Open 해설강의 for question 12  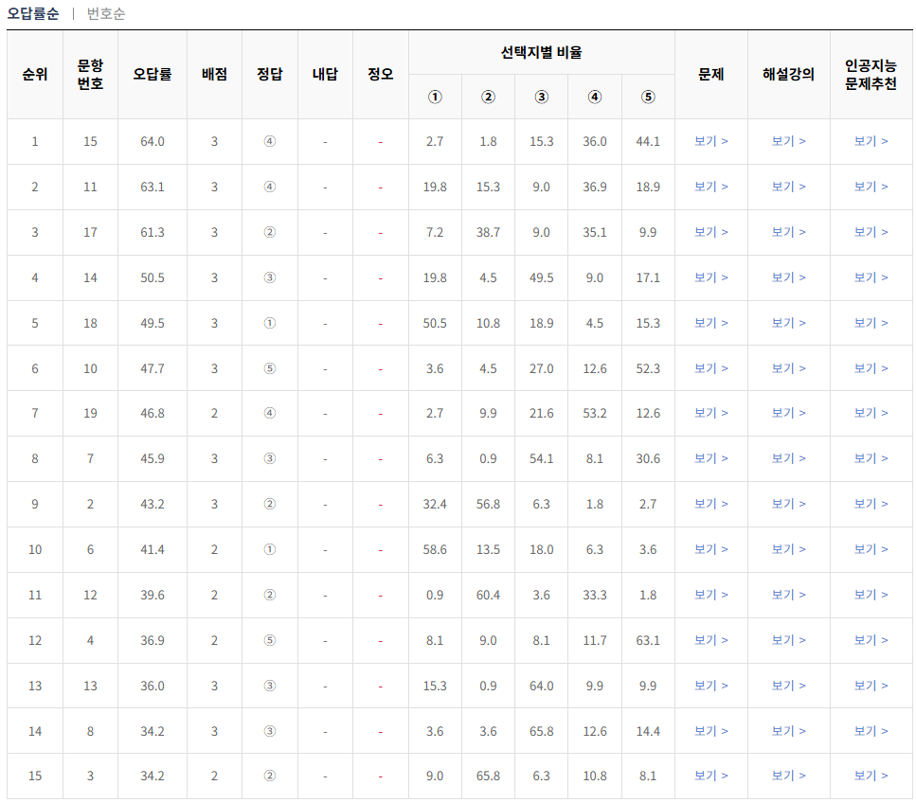789,596
